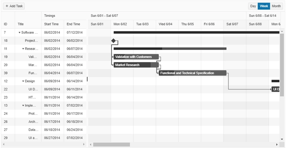Screen dimensions: 286x148
Task: Click the Add Task button
Action: pyautogui.click(x=14, y=6)
